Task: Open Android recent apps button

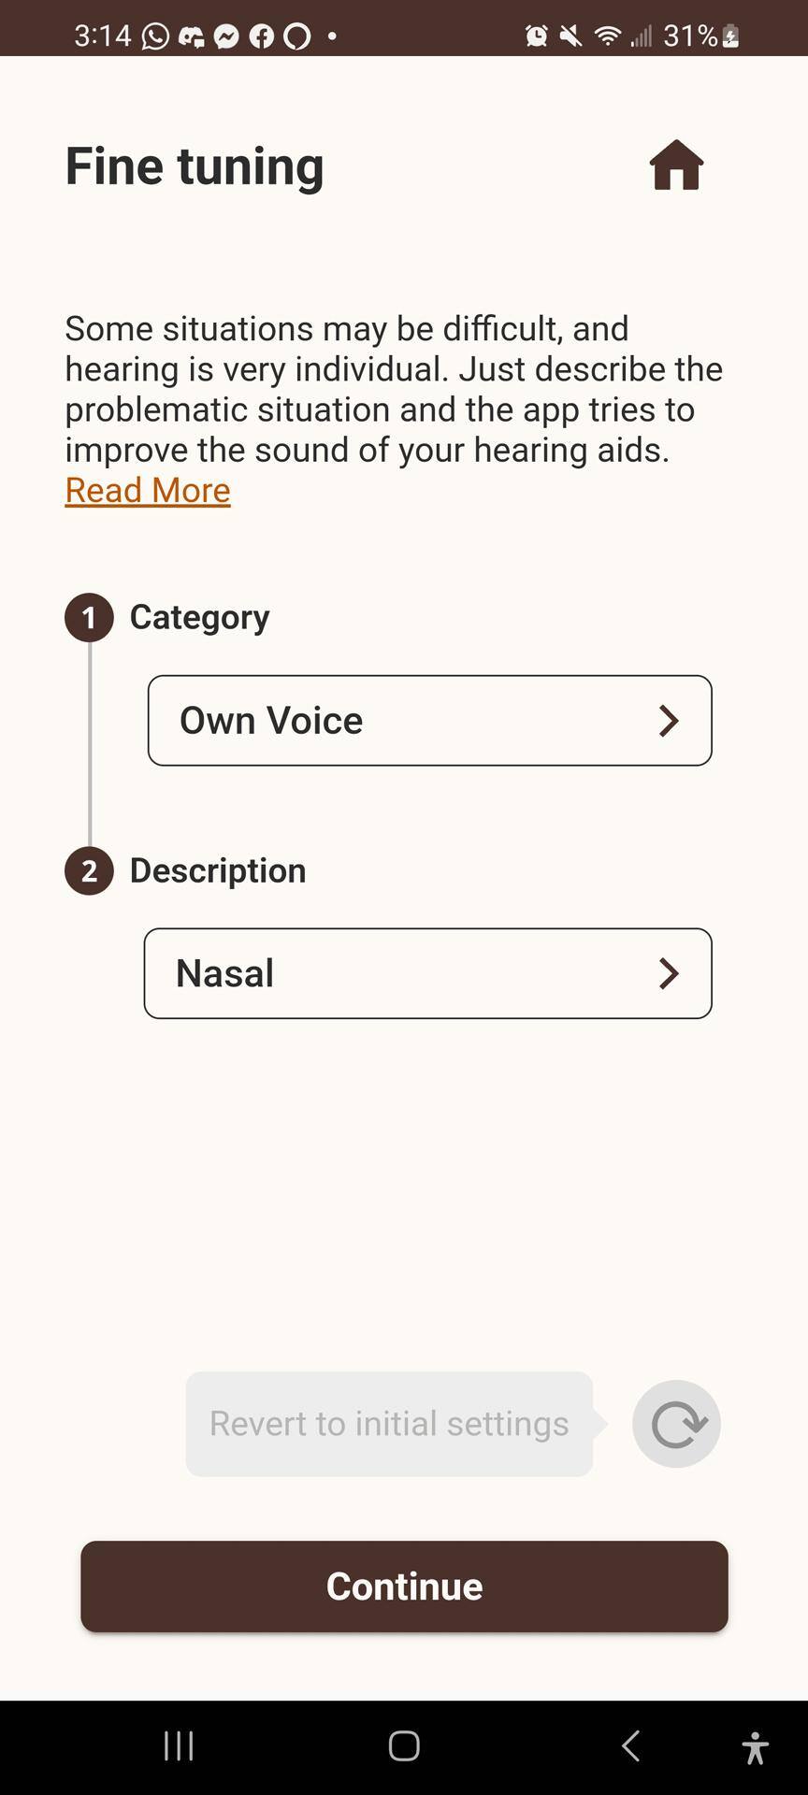Action: (179, 1745)
